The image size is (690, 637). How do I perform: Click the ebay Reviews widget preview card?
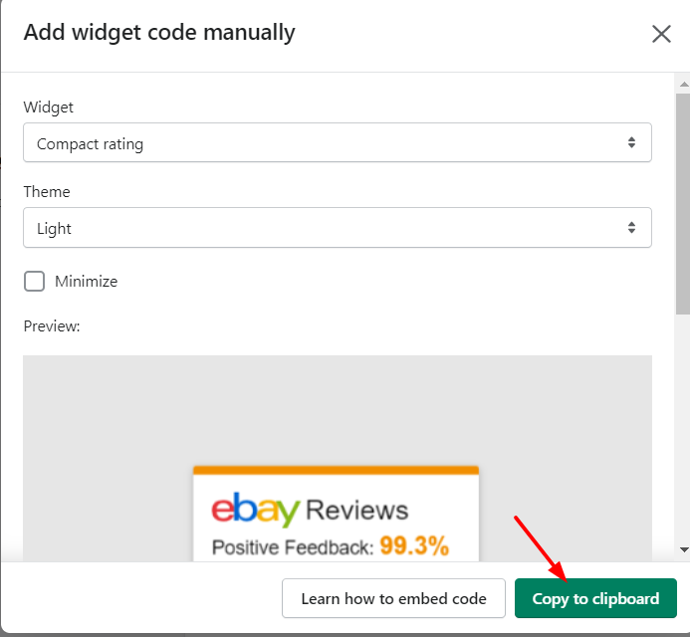336,514
